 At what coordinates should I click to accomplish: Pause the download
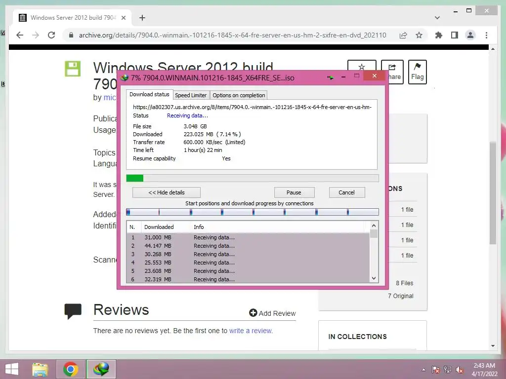(x=294, y=192)
